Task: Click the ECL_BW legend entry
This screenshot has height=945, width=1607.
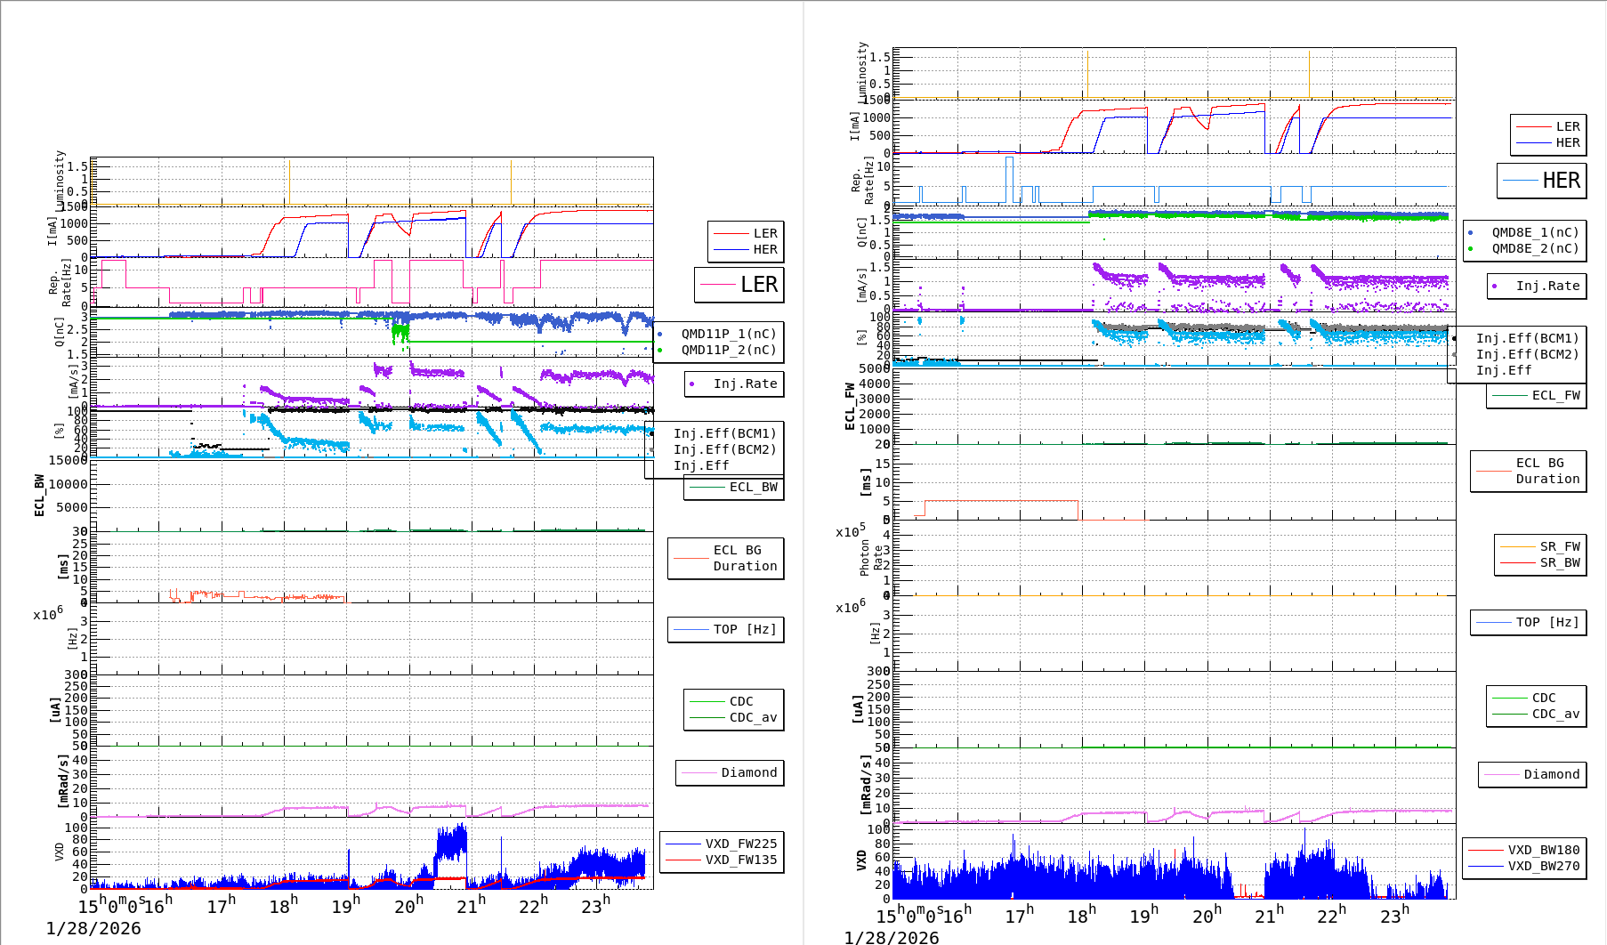Action: click(753, 488)
